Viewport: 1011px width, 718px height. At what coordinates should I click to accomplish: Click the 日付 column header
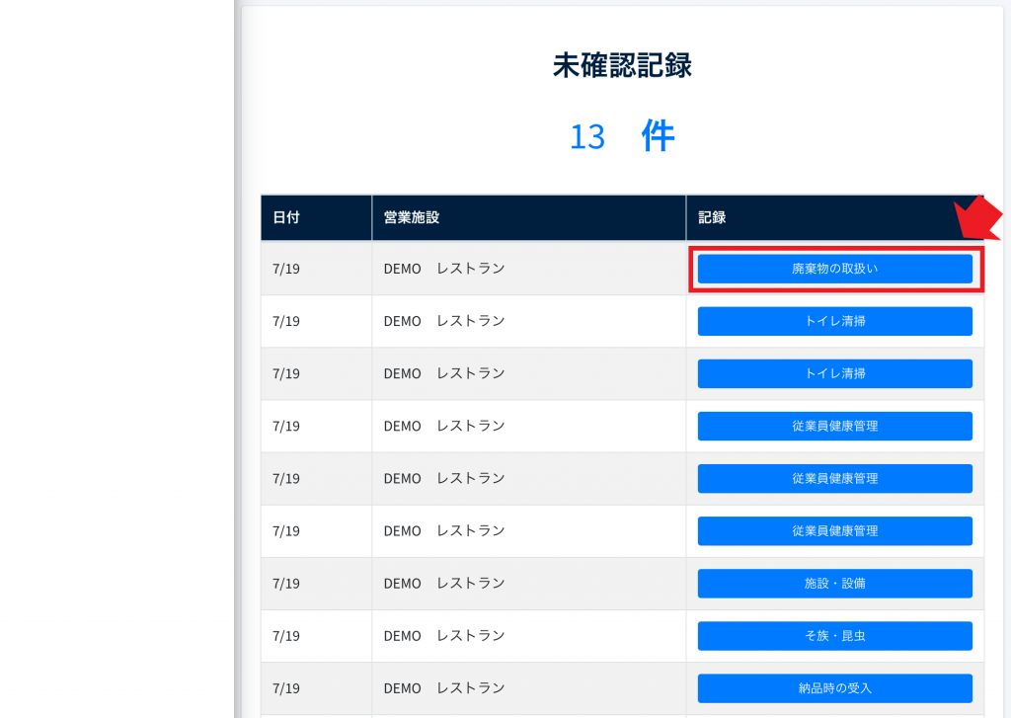tap(286, 217)
